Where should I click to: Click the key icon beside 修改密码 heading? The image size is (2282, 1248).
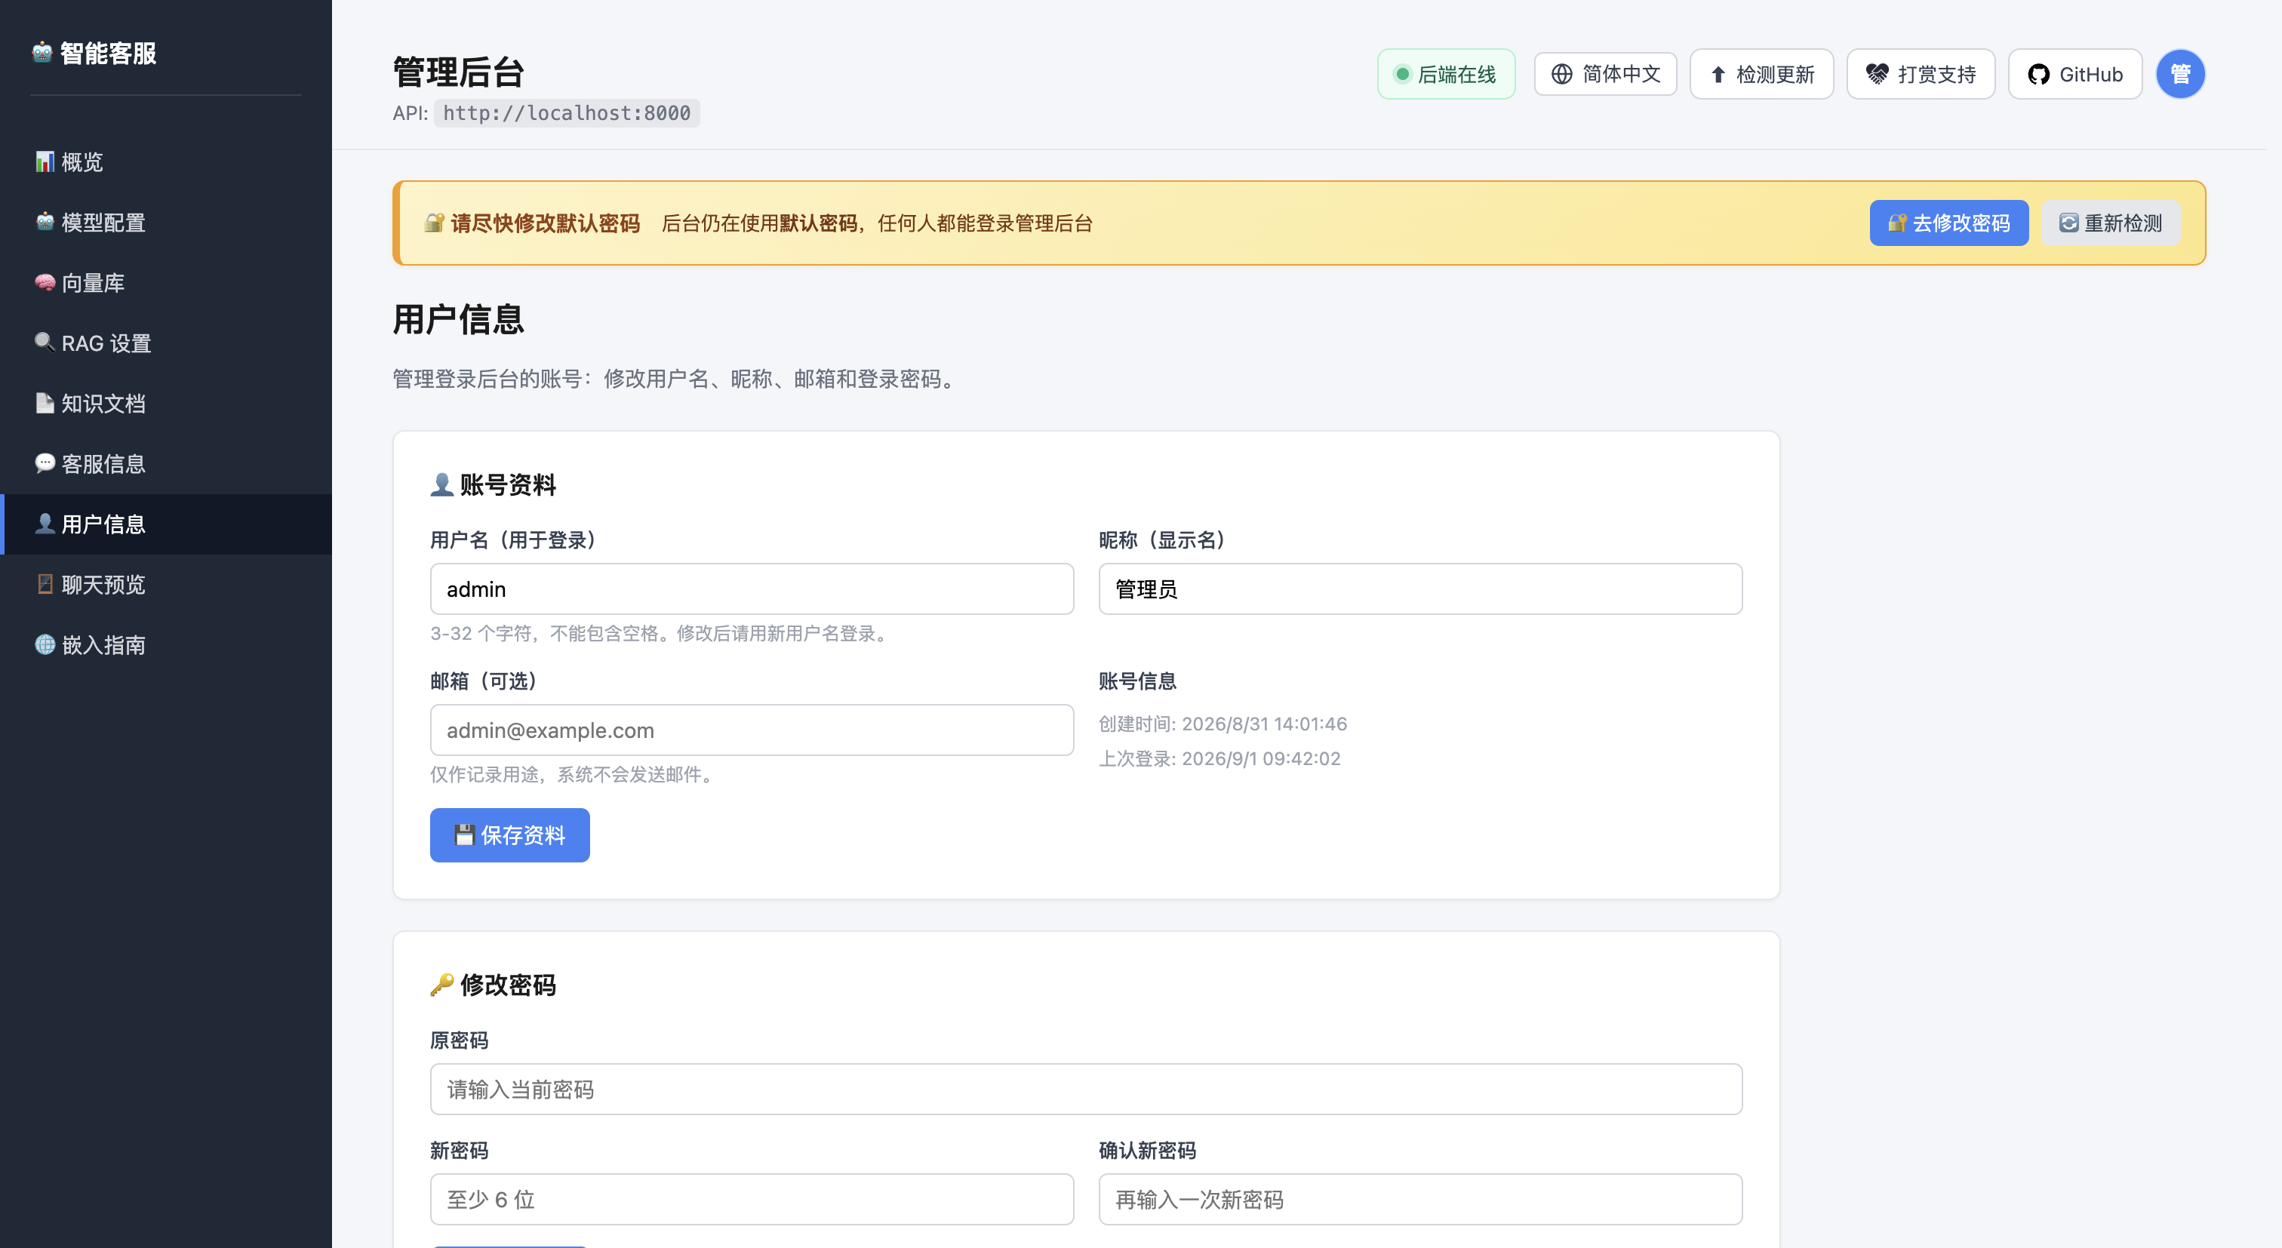tap(442, 985)
